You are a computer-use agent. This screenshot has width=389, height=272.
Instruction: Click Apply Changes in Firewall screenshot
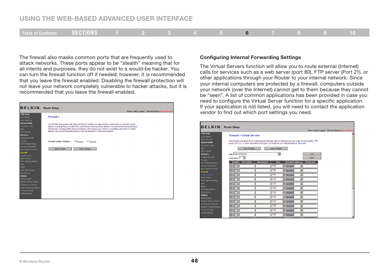[85, 149]
